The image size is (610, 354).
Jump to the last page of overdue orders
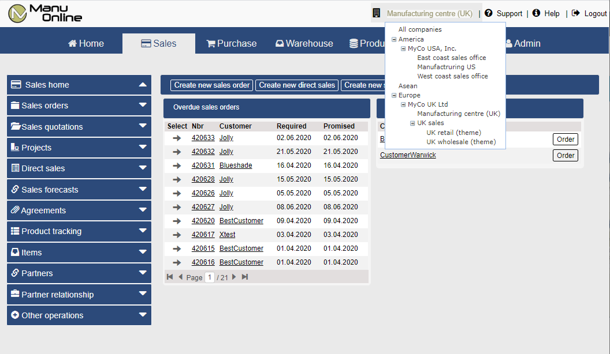pos(244,277)
